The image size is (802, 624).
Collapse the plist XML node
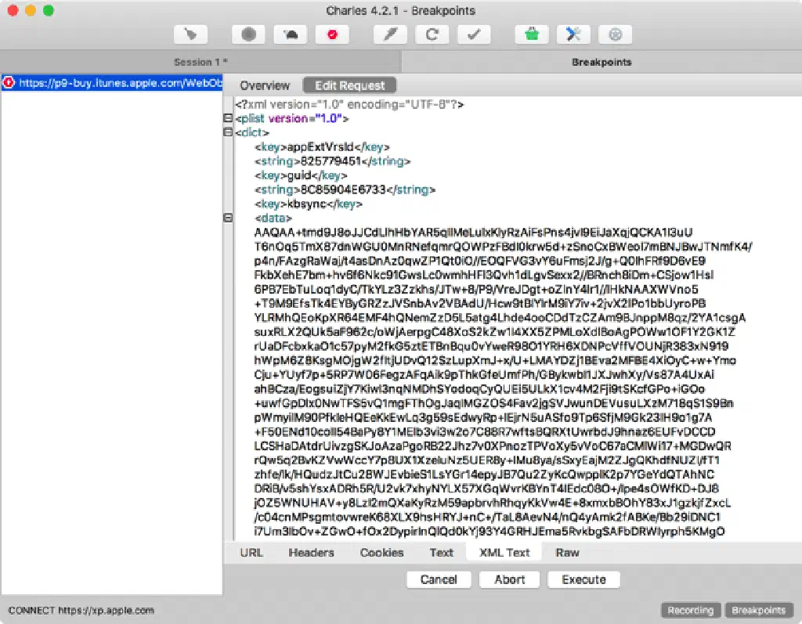(x=229, y=119)
